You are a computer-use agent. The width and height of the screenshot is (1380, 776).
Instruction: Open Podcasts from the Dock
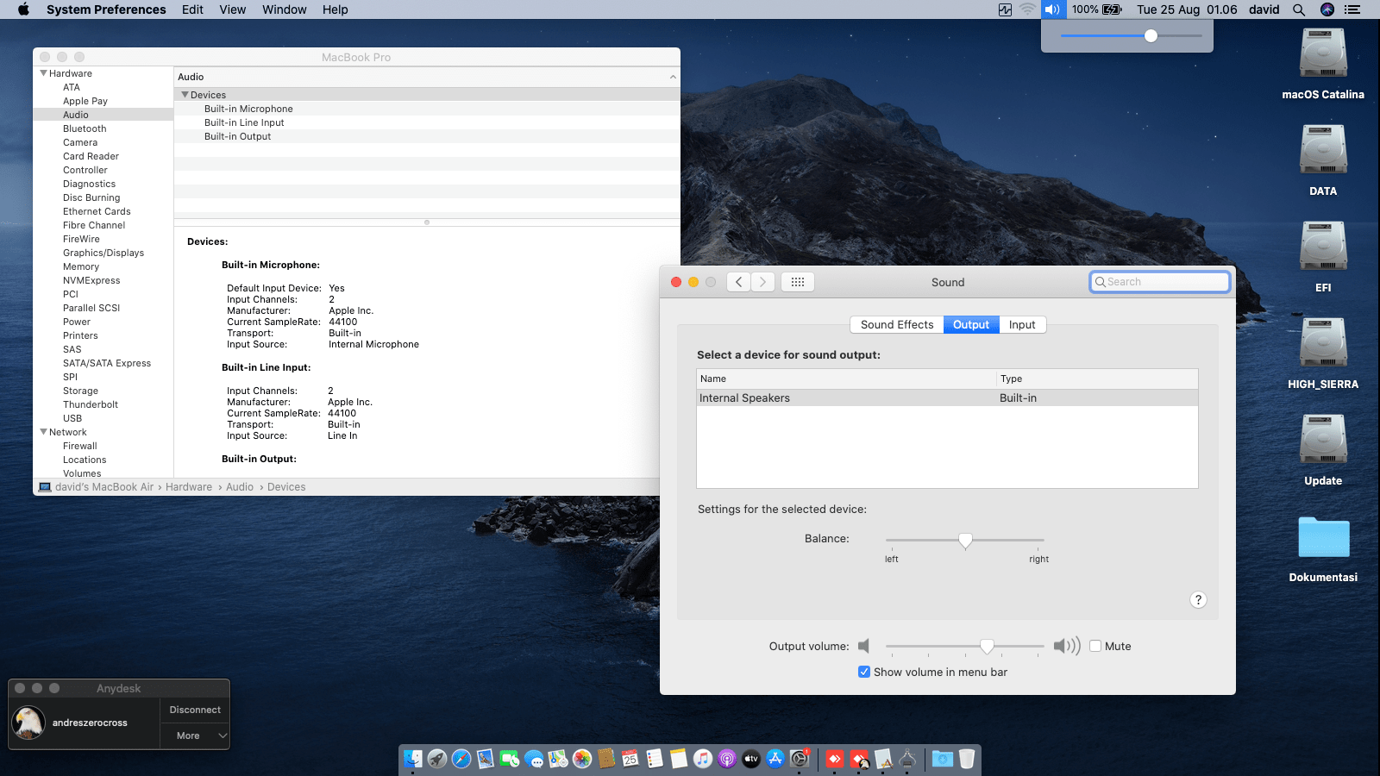(x=727, y=759)
